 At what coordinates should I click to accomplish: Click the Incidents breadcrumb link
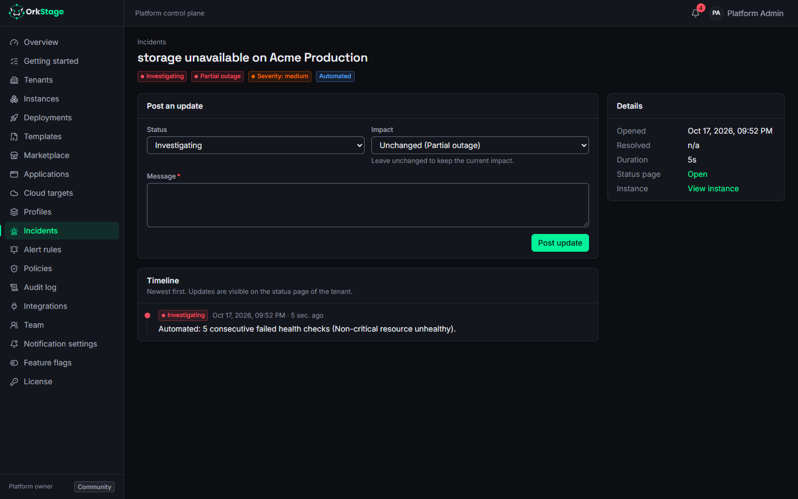point(151,42)
